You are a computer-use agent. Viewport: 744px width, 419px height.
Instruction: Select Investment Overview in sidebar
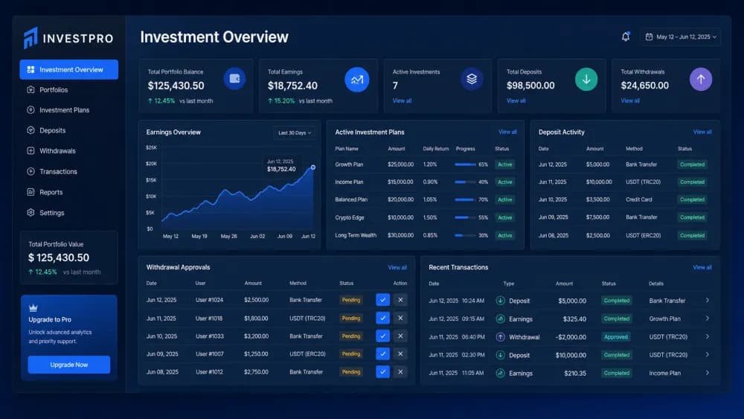pyautogui.click(x=68, y=69)
